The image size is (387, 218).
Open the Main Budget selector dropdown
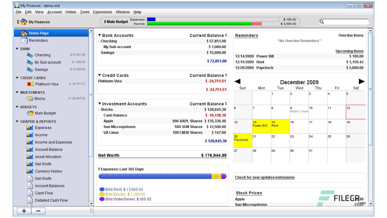(x=116, y=22)
